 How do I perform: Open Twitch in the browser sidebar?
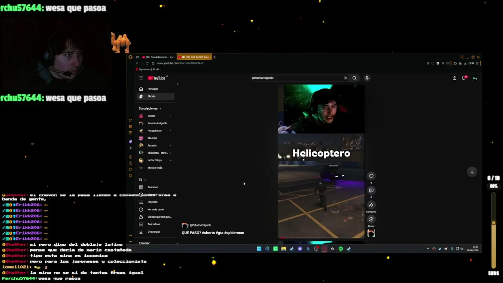tap(130, 141)
